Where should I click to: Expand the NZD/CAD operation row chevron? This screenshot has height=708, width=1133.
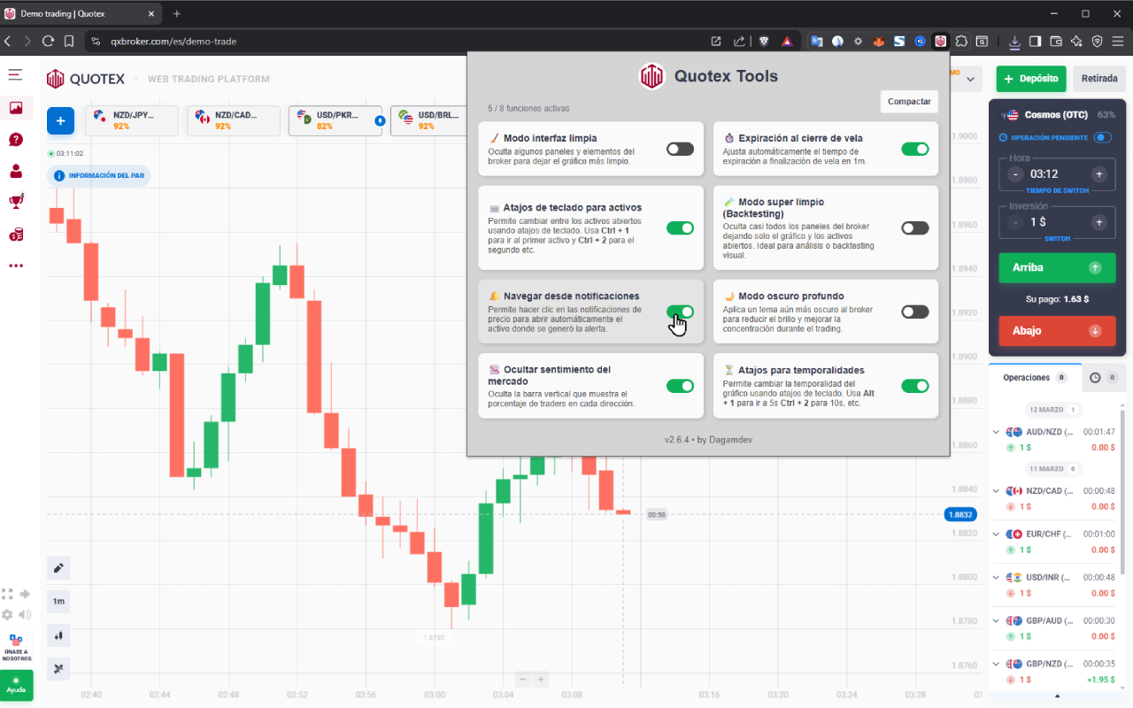pyautogui.click(x=996, y=491)
